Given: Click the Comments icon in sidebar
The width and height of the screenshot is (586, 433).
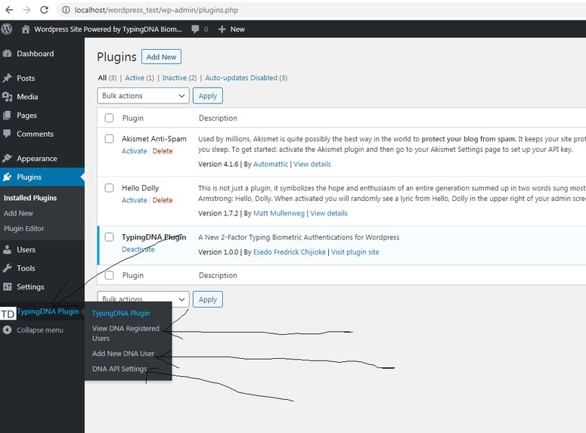Looking at the screenshot, I should tap(7, 133).
